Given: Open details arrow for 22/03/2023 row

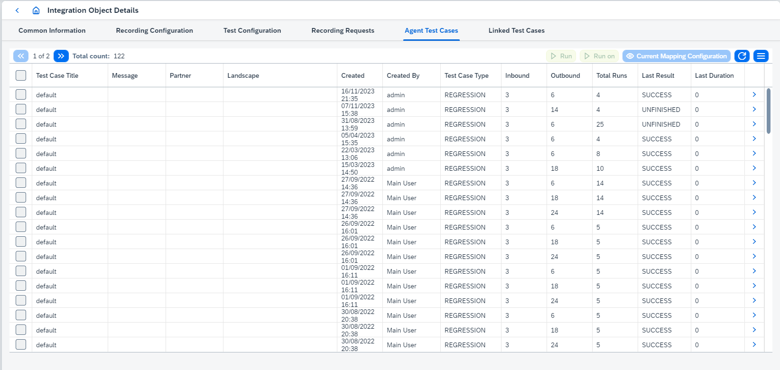Looking at the screenshot, I should click(754, 153).
